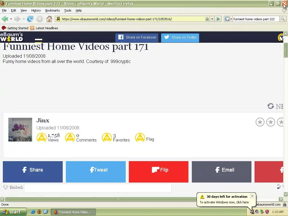The image size is (288, 216).
Task: Click the Getting Started bookmark
Action: click(x=15, y=28)
